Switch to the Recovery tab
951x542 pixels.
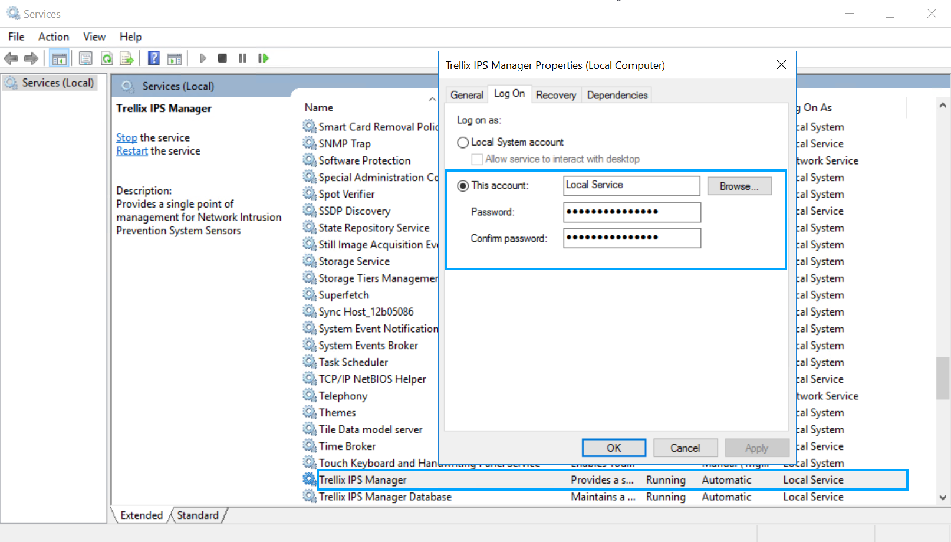(556, 95)
